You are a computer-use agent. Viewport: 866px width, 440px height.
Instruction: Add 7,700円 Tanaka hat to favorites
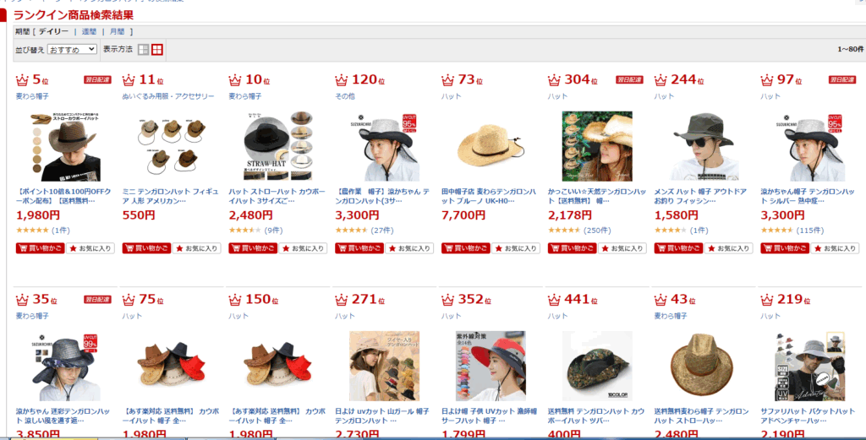pos(515,248)
